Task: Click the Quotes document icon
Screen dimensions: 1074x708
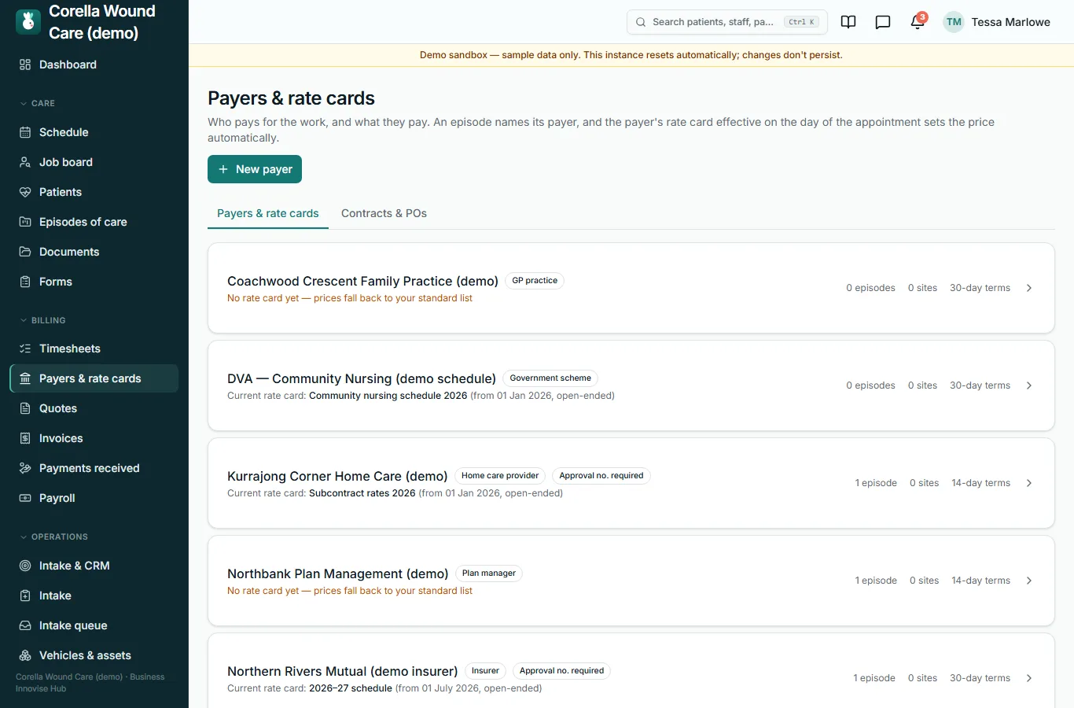Action: (25, 408)
